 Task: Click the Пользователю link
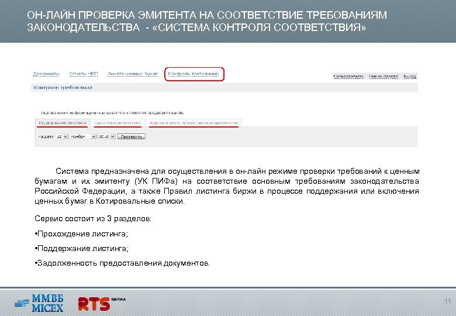[x=348, y=77]
